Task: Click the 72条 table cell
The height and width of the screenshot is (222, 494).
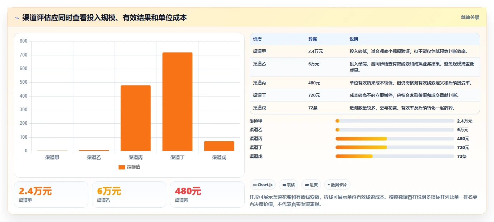Action: [x=313, y=108]
